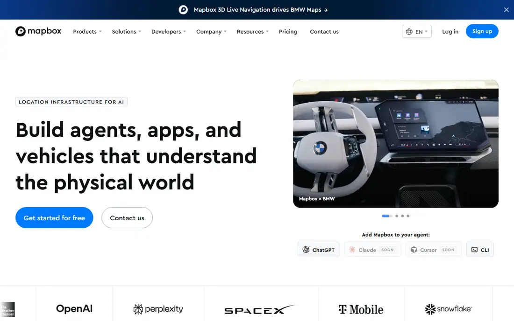Click the OpenAI customer logo
The width and height of the screenshot is (514, 321).
coord(74,308)
